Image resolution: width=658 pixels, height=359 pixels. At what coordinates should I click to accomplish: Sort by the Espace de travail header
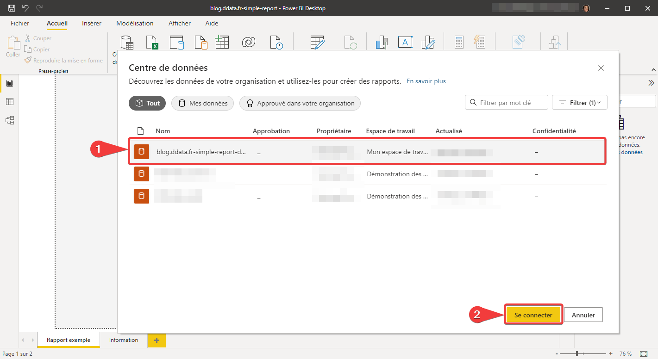(390, 131)
